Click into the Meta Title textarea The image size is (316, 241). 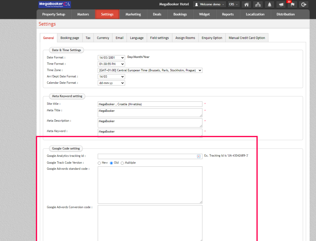(150, 113)
